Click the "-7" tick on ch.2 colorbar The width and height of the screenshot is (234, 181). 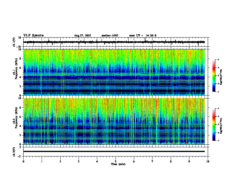coord(218,140)
